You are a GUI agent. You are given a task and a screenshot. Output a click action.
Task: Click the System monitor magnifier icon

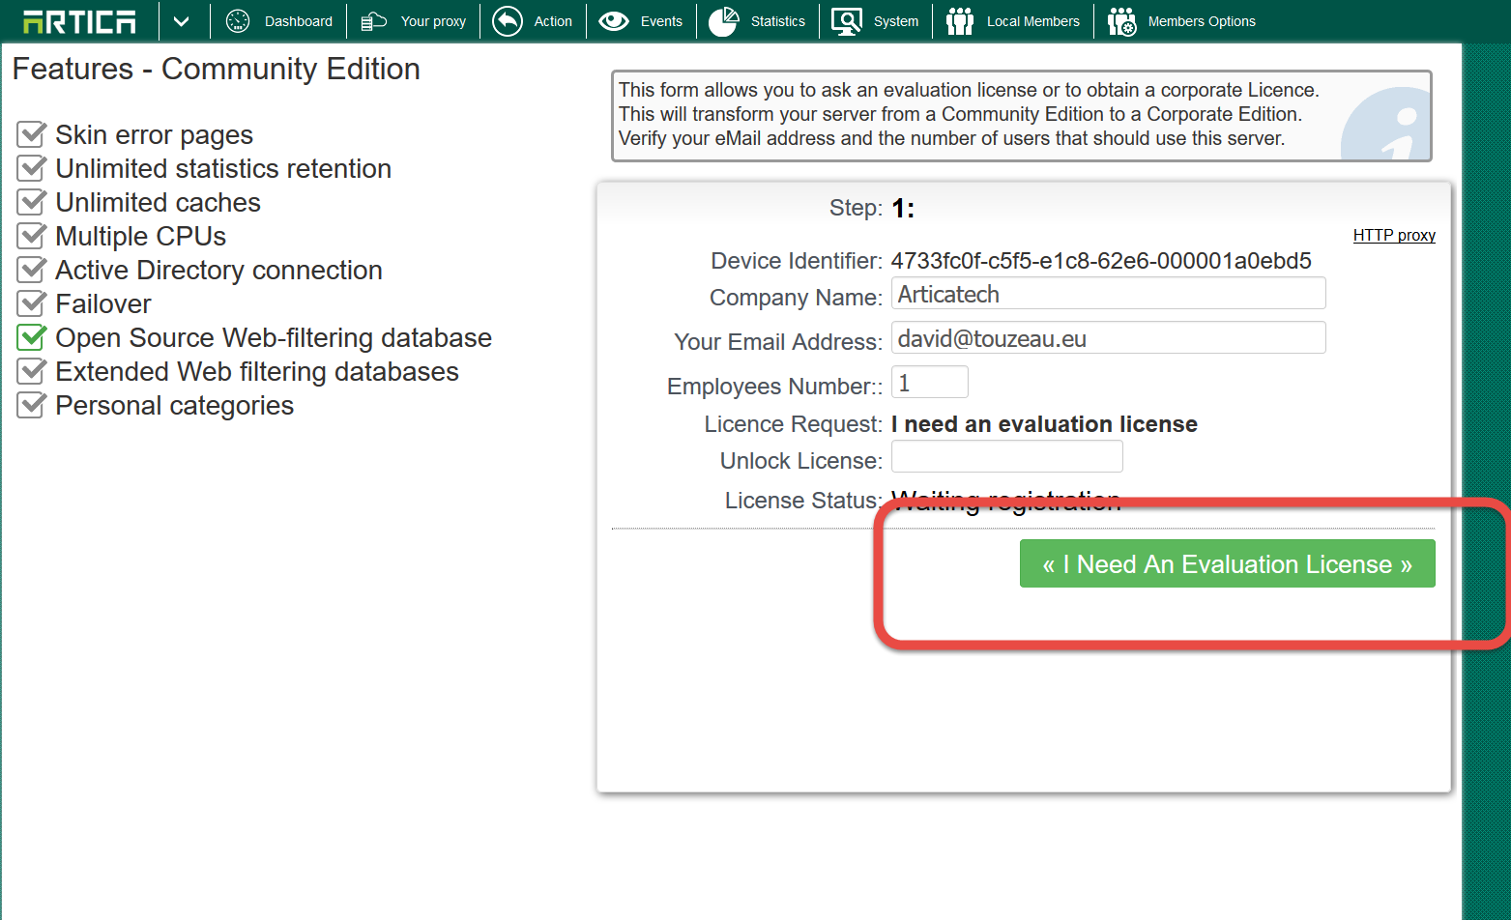pyautogui.click(x=847, y=21)
